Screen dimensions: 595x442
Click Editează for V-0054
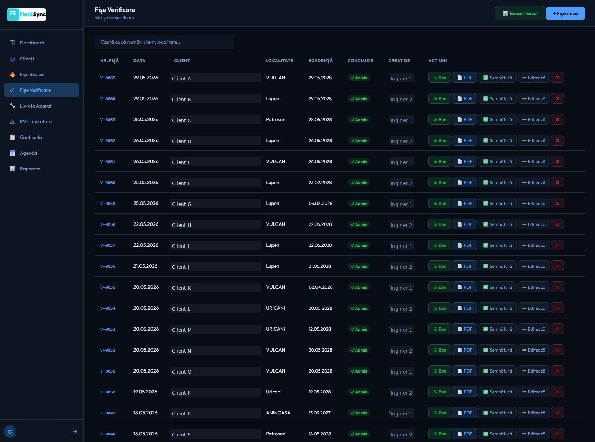coord(534,308)
